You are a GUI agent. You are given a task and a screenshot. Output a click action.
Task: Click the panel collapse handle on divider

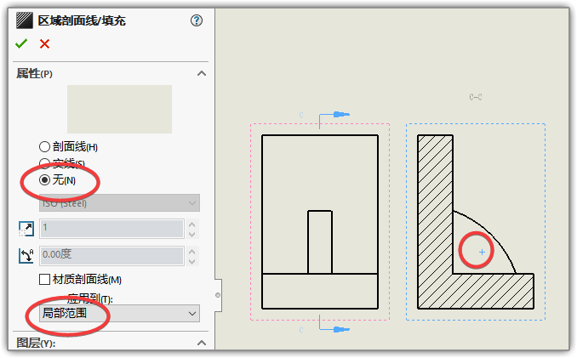coord(218,295)
